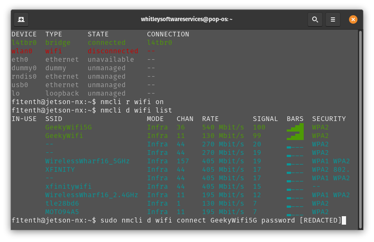Screen dimensions: 374x242
Task: Click the [REDACTED] password text
Action: 320,220
